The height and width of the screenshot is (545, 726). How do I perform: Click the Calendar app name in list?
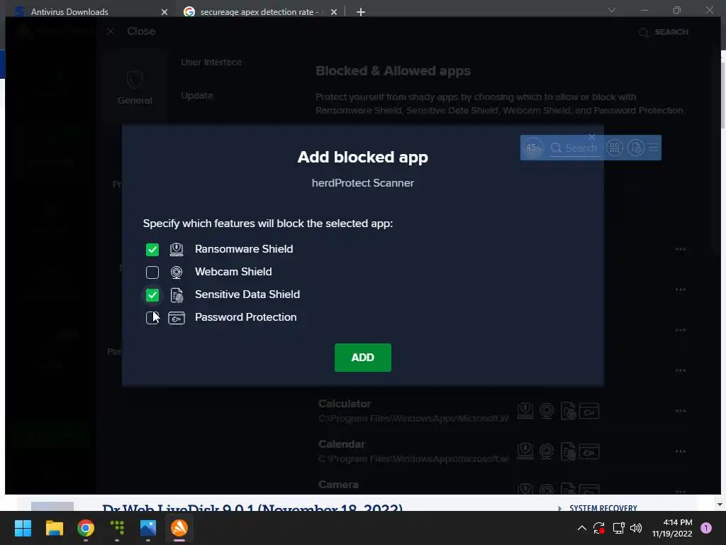pyautogui.click(x=341, y=444)
